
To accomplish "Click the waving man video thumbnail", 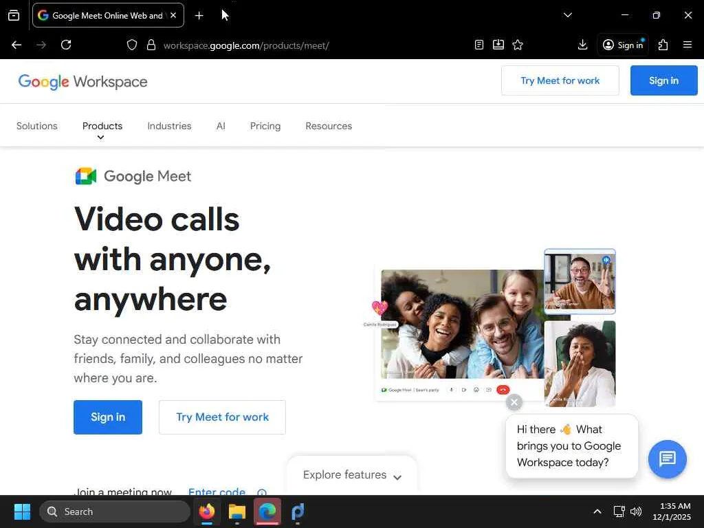I will coord(580,281).
